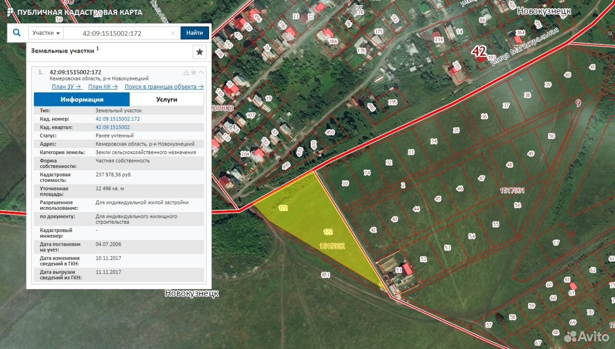Open favorites with the star button
The width and height of the screenshot is (615, 349).
coord(199,52)
